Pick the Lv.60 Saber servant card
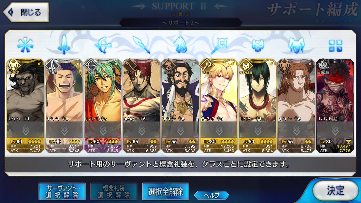Image resolution: width=361 pixels, height=203 pixels. [x=64, y=106]
